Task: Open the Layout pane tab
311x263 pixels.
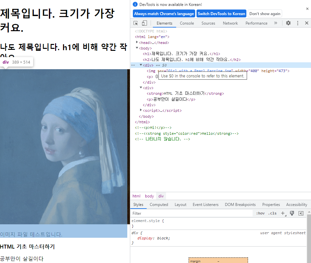Action: tap(180, 205)
